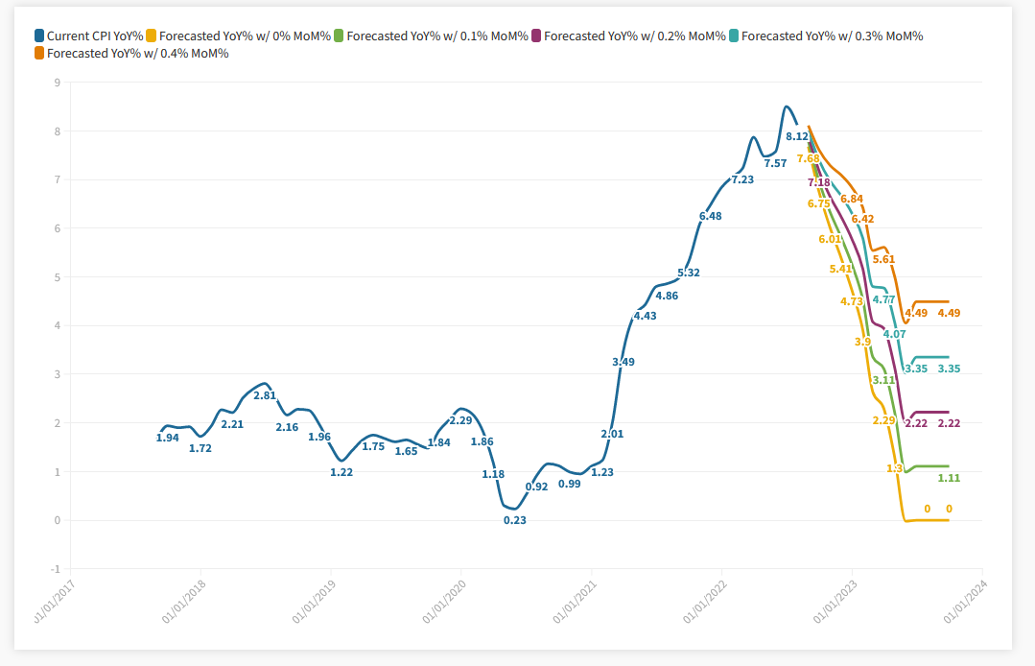Select the orange 6.84 forecast data label
This screenshot has height=666, width=1035.
point(852,200)
